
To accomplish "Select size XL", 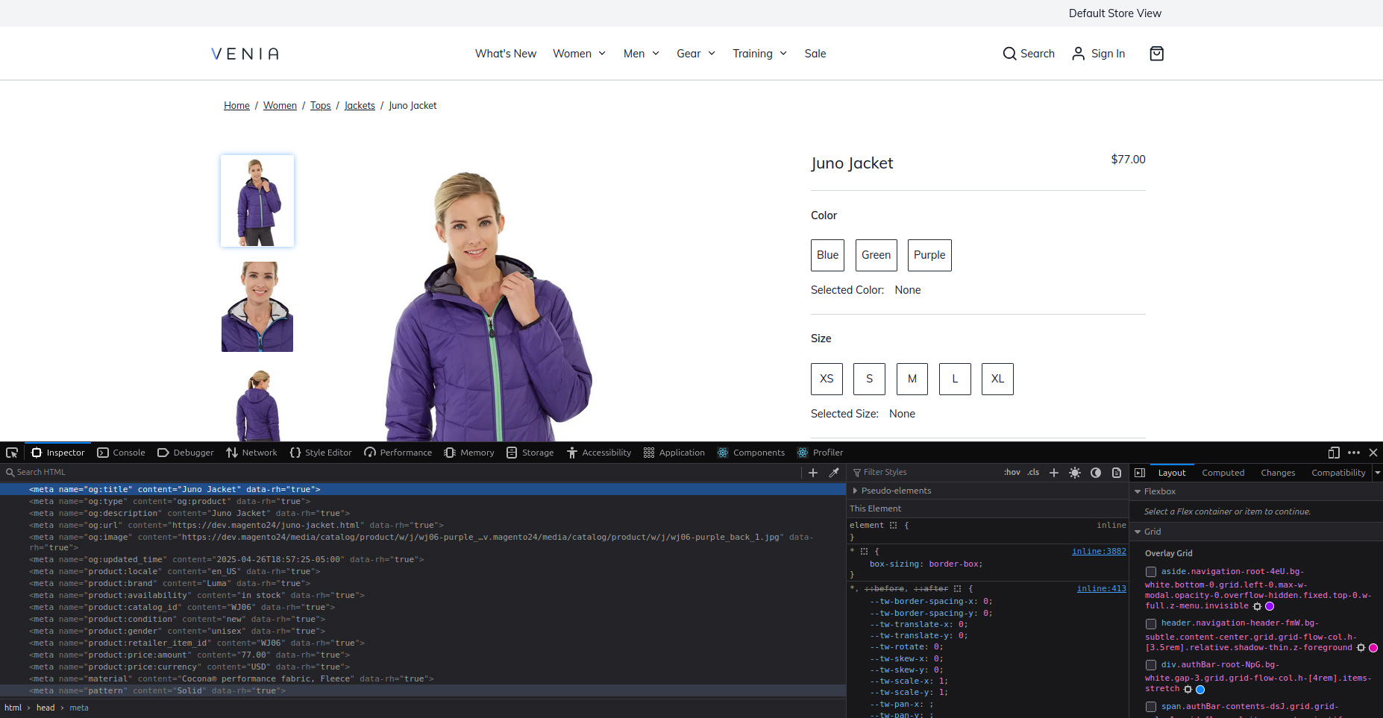I will 997,379.
